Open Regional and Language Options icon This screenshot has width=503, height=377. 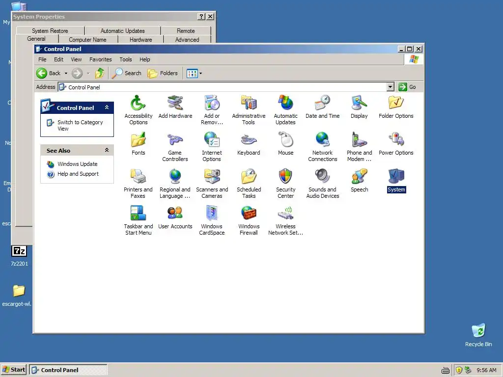coord(175,184)
